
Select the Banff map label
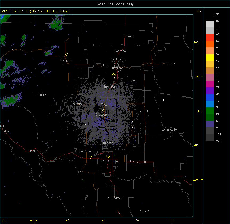click(33, 151)
